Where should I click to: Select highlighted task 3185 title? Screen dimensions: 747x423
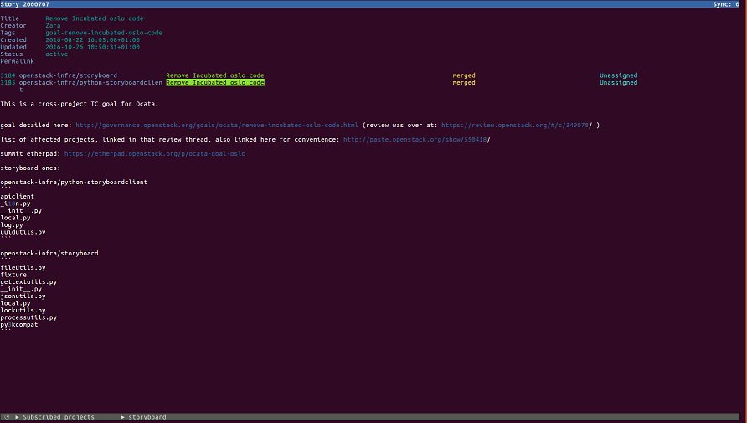pos(214,83)
